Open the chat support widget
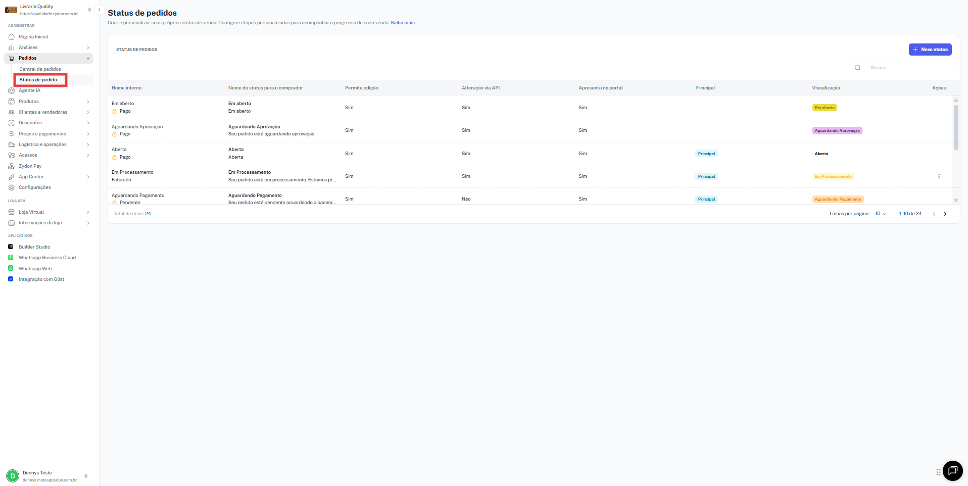Screen dimensions: 968x486 [953, 471]
